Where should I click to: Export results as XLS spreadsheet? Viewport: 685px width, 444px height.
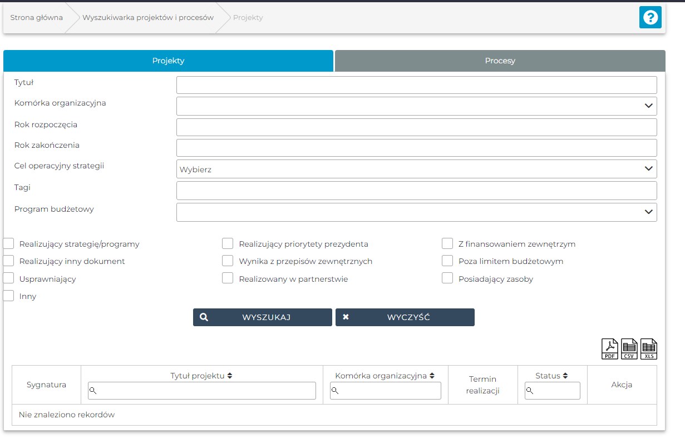click(649, 349)
